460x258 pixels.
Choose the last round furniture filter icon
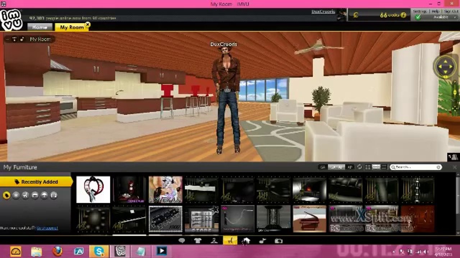(54, 195)
